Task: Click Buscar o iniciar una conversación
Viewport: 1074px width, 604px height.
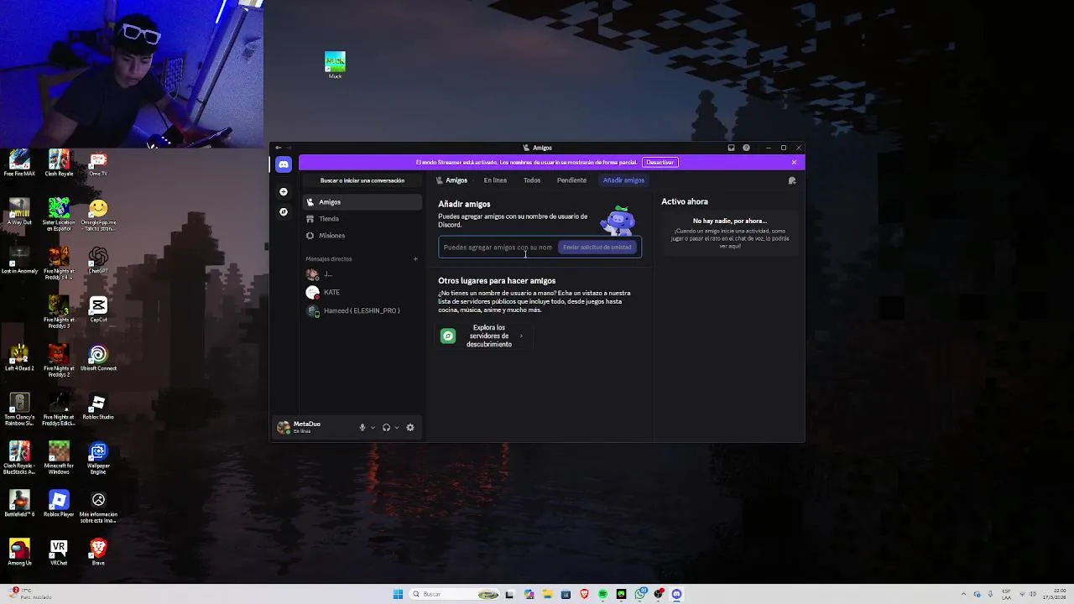Action: [x=362, y=180]
